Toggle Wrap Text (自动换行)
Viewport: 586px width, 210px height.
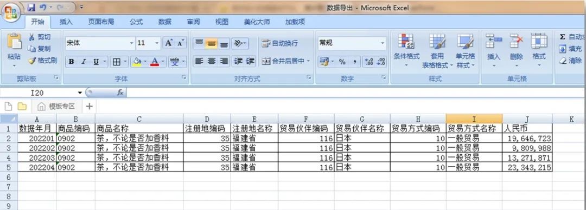coord(279,43)
